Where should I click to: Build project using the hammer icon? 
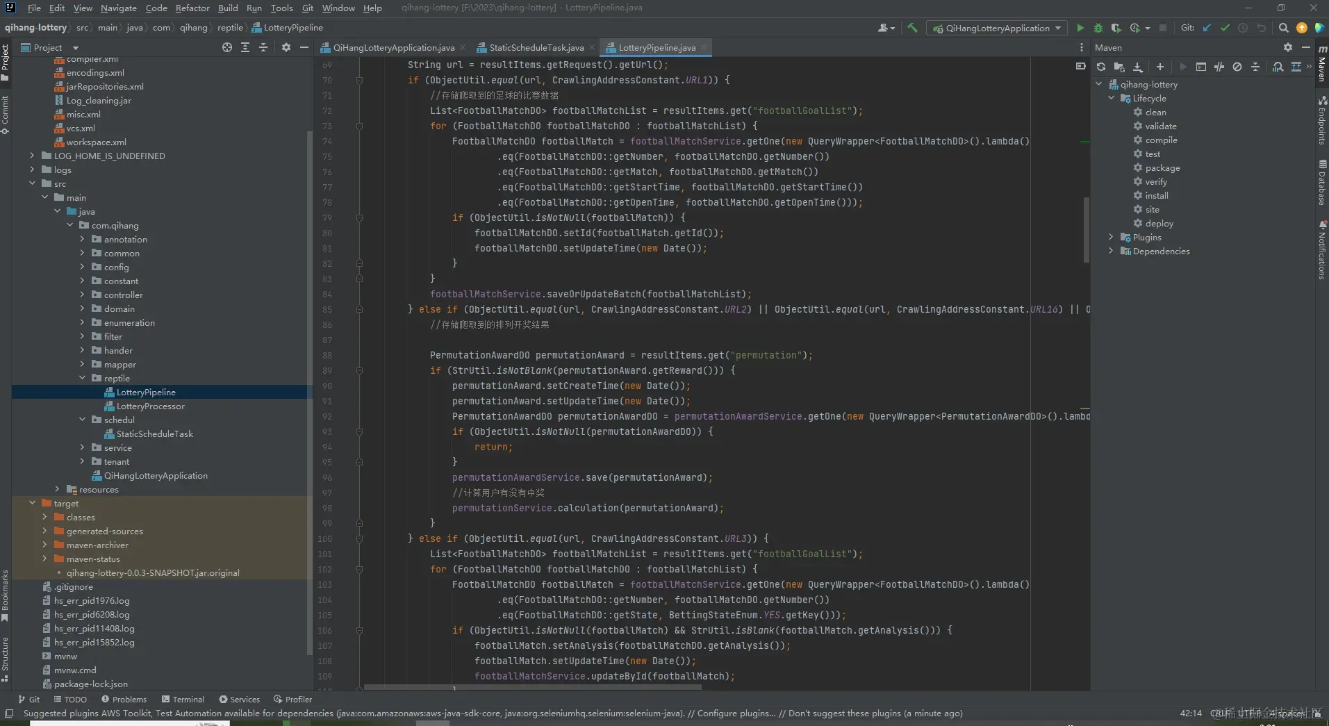coord(912,28)
